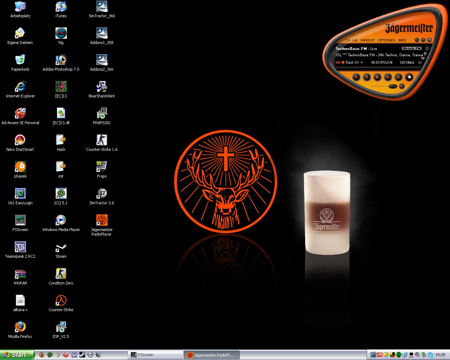Viewport: 450px width, 360px height.
Task: Click the record button in the radio player
Action: (409, 77)
